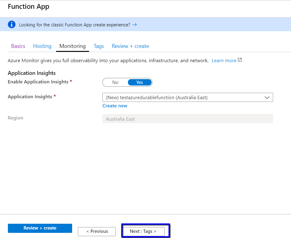
Task: Click the Function App page title
Action: coord(28,7)
